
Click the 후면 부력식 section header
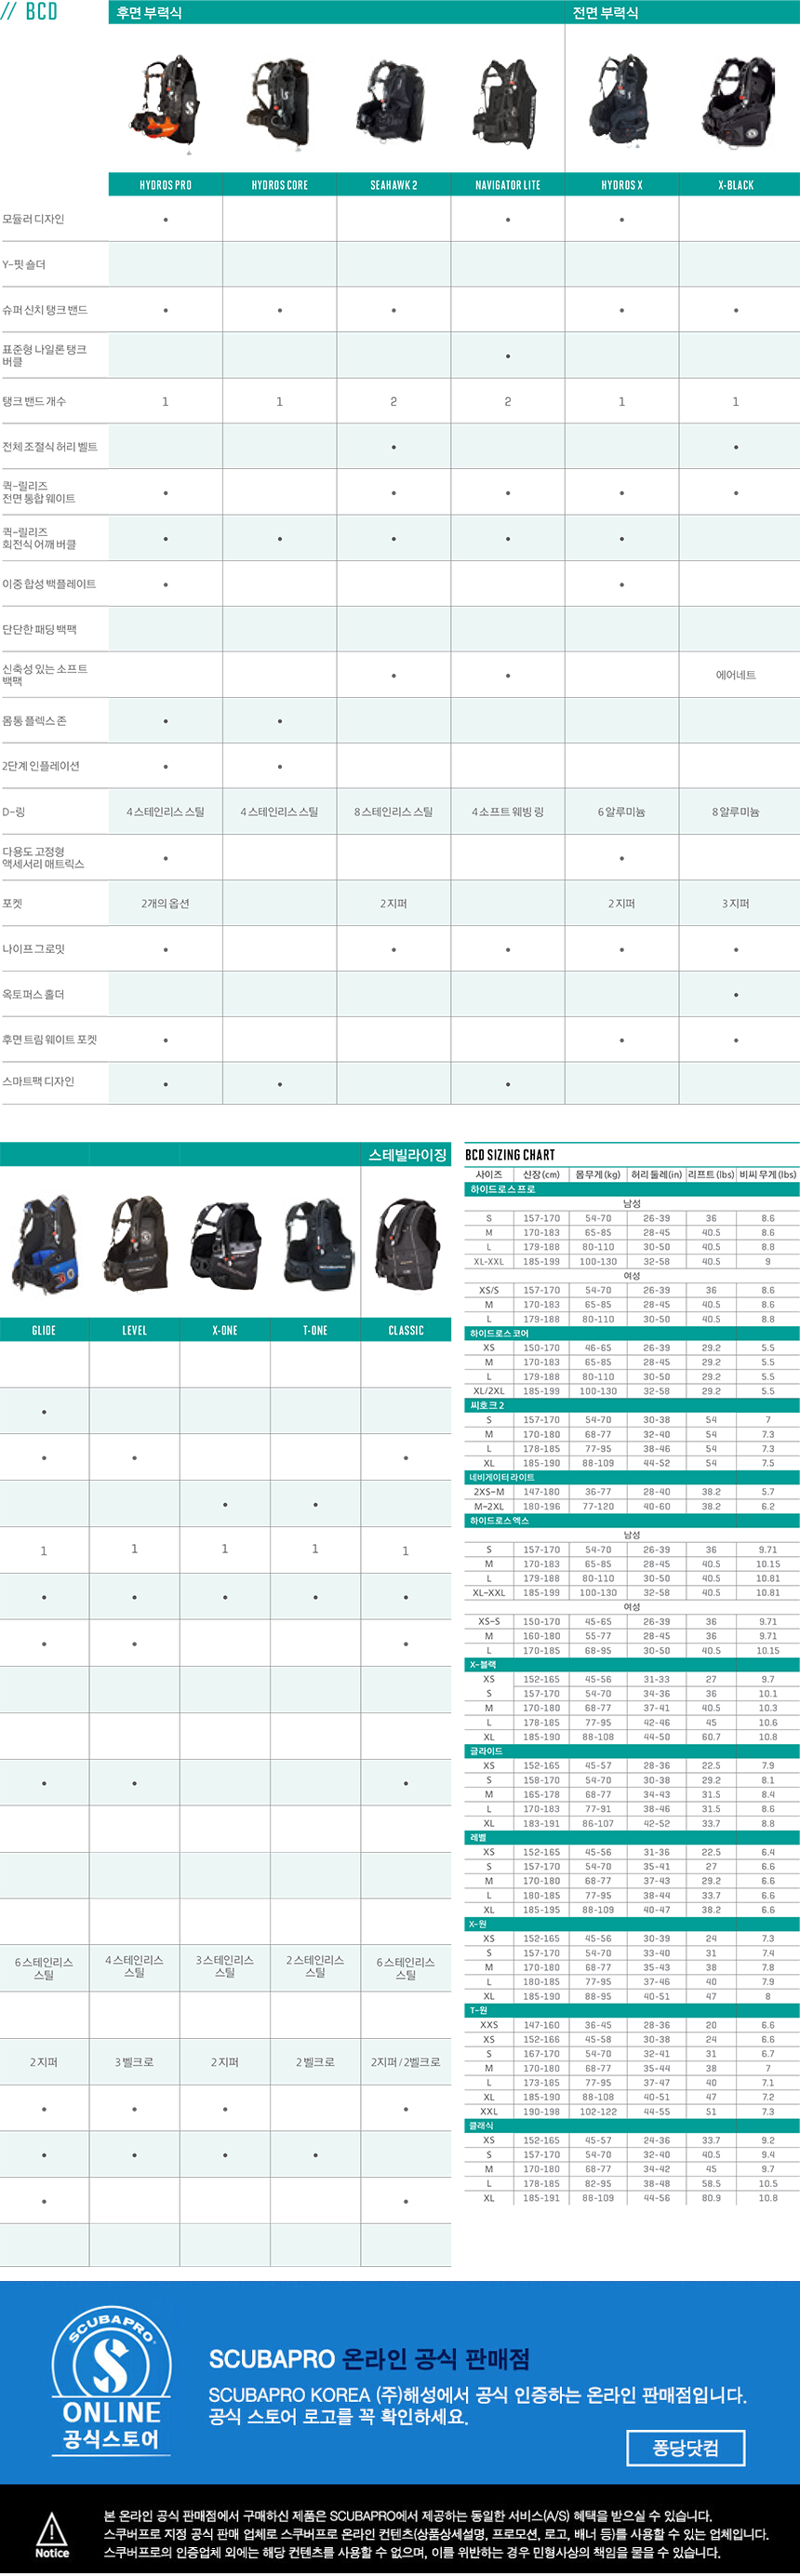(x=150, y=13)
